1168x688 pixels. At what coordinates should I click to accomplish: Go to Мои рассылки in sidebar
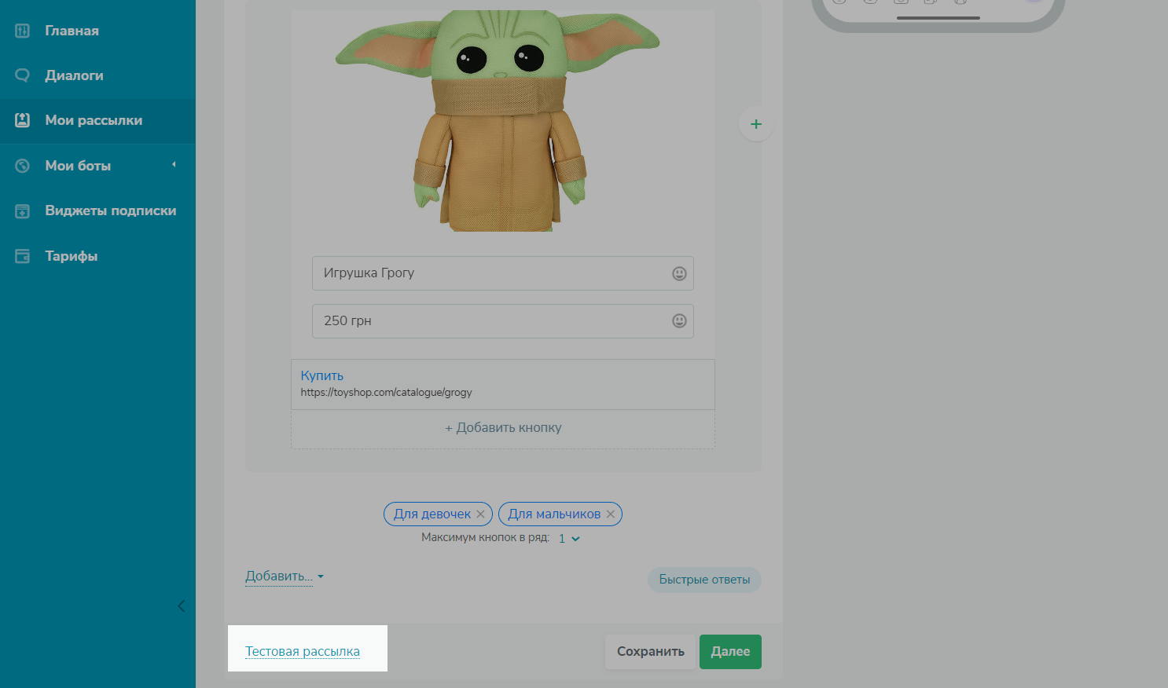coord(94,120)
